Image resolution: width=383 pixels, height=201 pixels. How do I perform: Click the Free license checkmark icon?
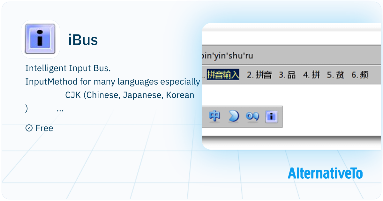coord(29,128)
